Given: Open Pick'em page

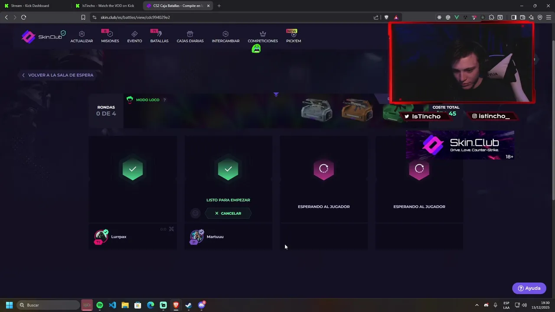Looking at the screenshot, I should click(294, 37).
